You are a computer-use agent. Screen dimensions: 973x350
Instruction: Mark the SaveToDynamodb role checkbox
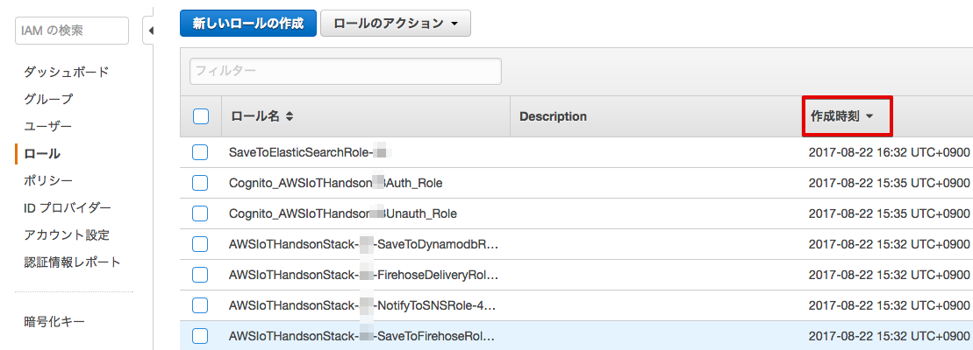click(200, 244)
